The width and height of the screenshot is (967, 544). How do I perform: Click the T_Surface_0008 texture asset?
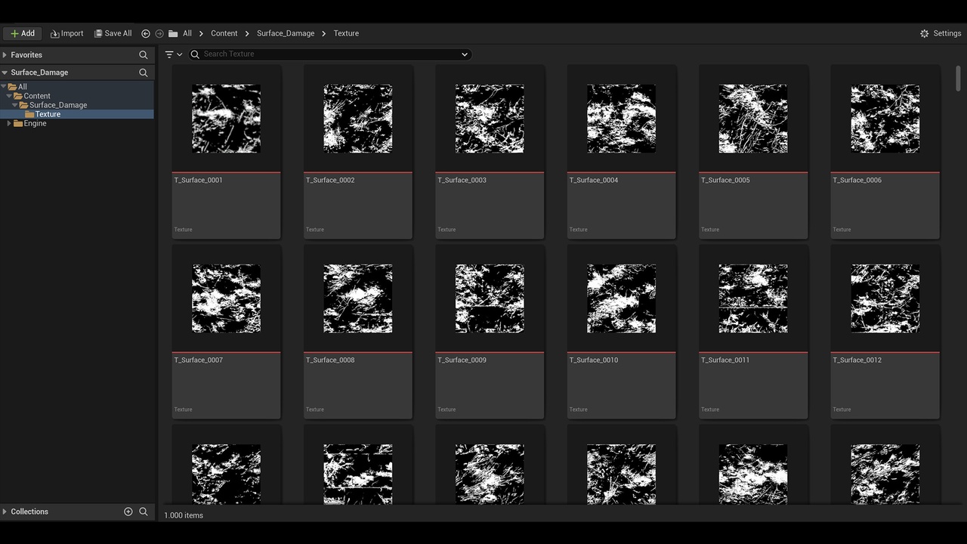coord(358,332)
